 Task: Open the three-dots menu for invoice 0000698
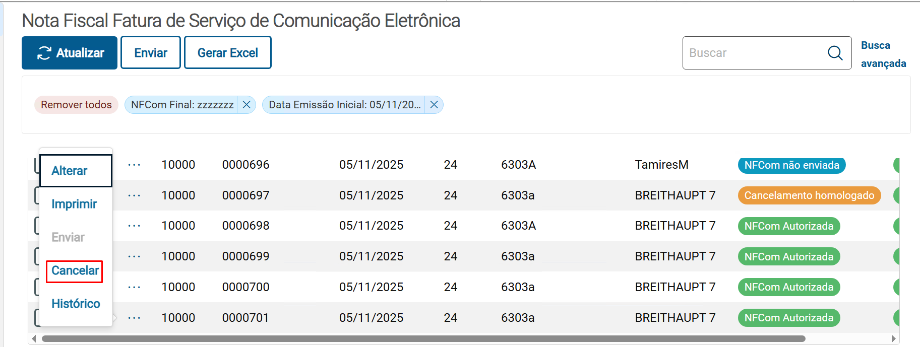(134, 226)
